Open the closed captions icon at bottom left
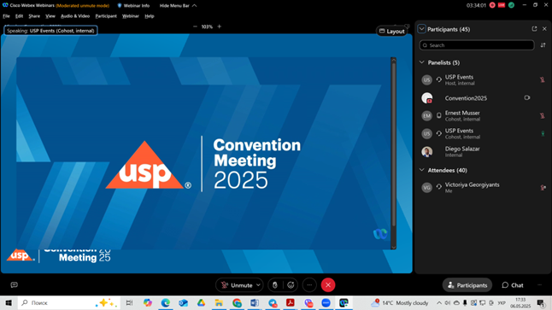This screenshot has height=310, width=552. (14, 284)
